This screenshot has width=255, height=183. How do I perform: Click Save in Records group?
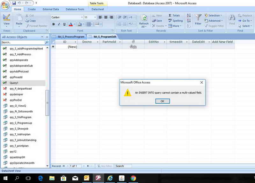pos(157,21)
